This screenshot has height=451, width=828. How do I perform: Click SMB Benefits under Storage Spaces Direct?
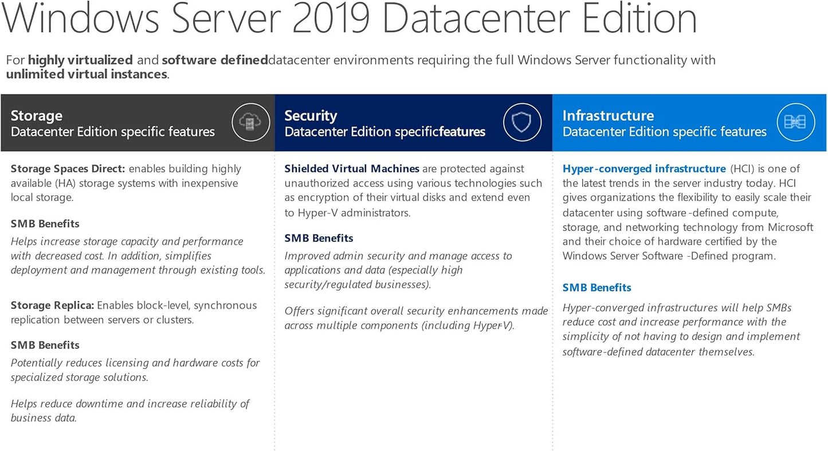(x=45, y=223)
